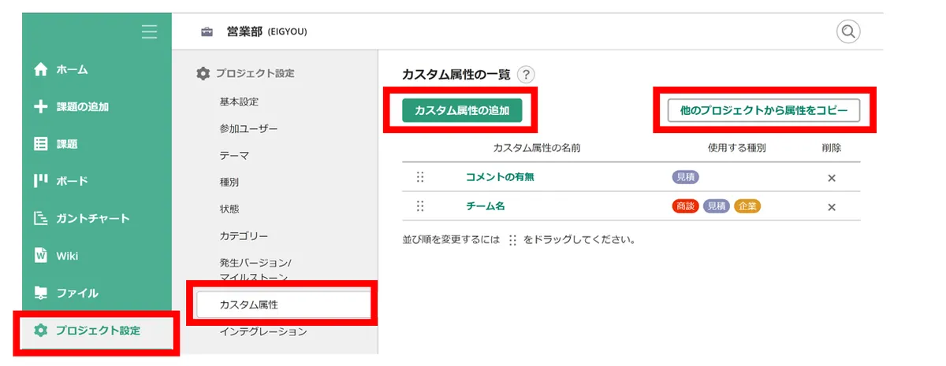The height and width of the screenshot is (366, 946).
Task: Delete the コメントの有無 attribute with X
Action: (831, 178)
